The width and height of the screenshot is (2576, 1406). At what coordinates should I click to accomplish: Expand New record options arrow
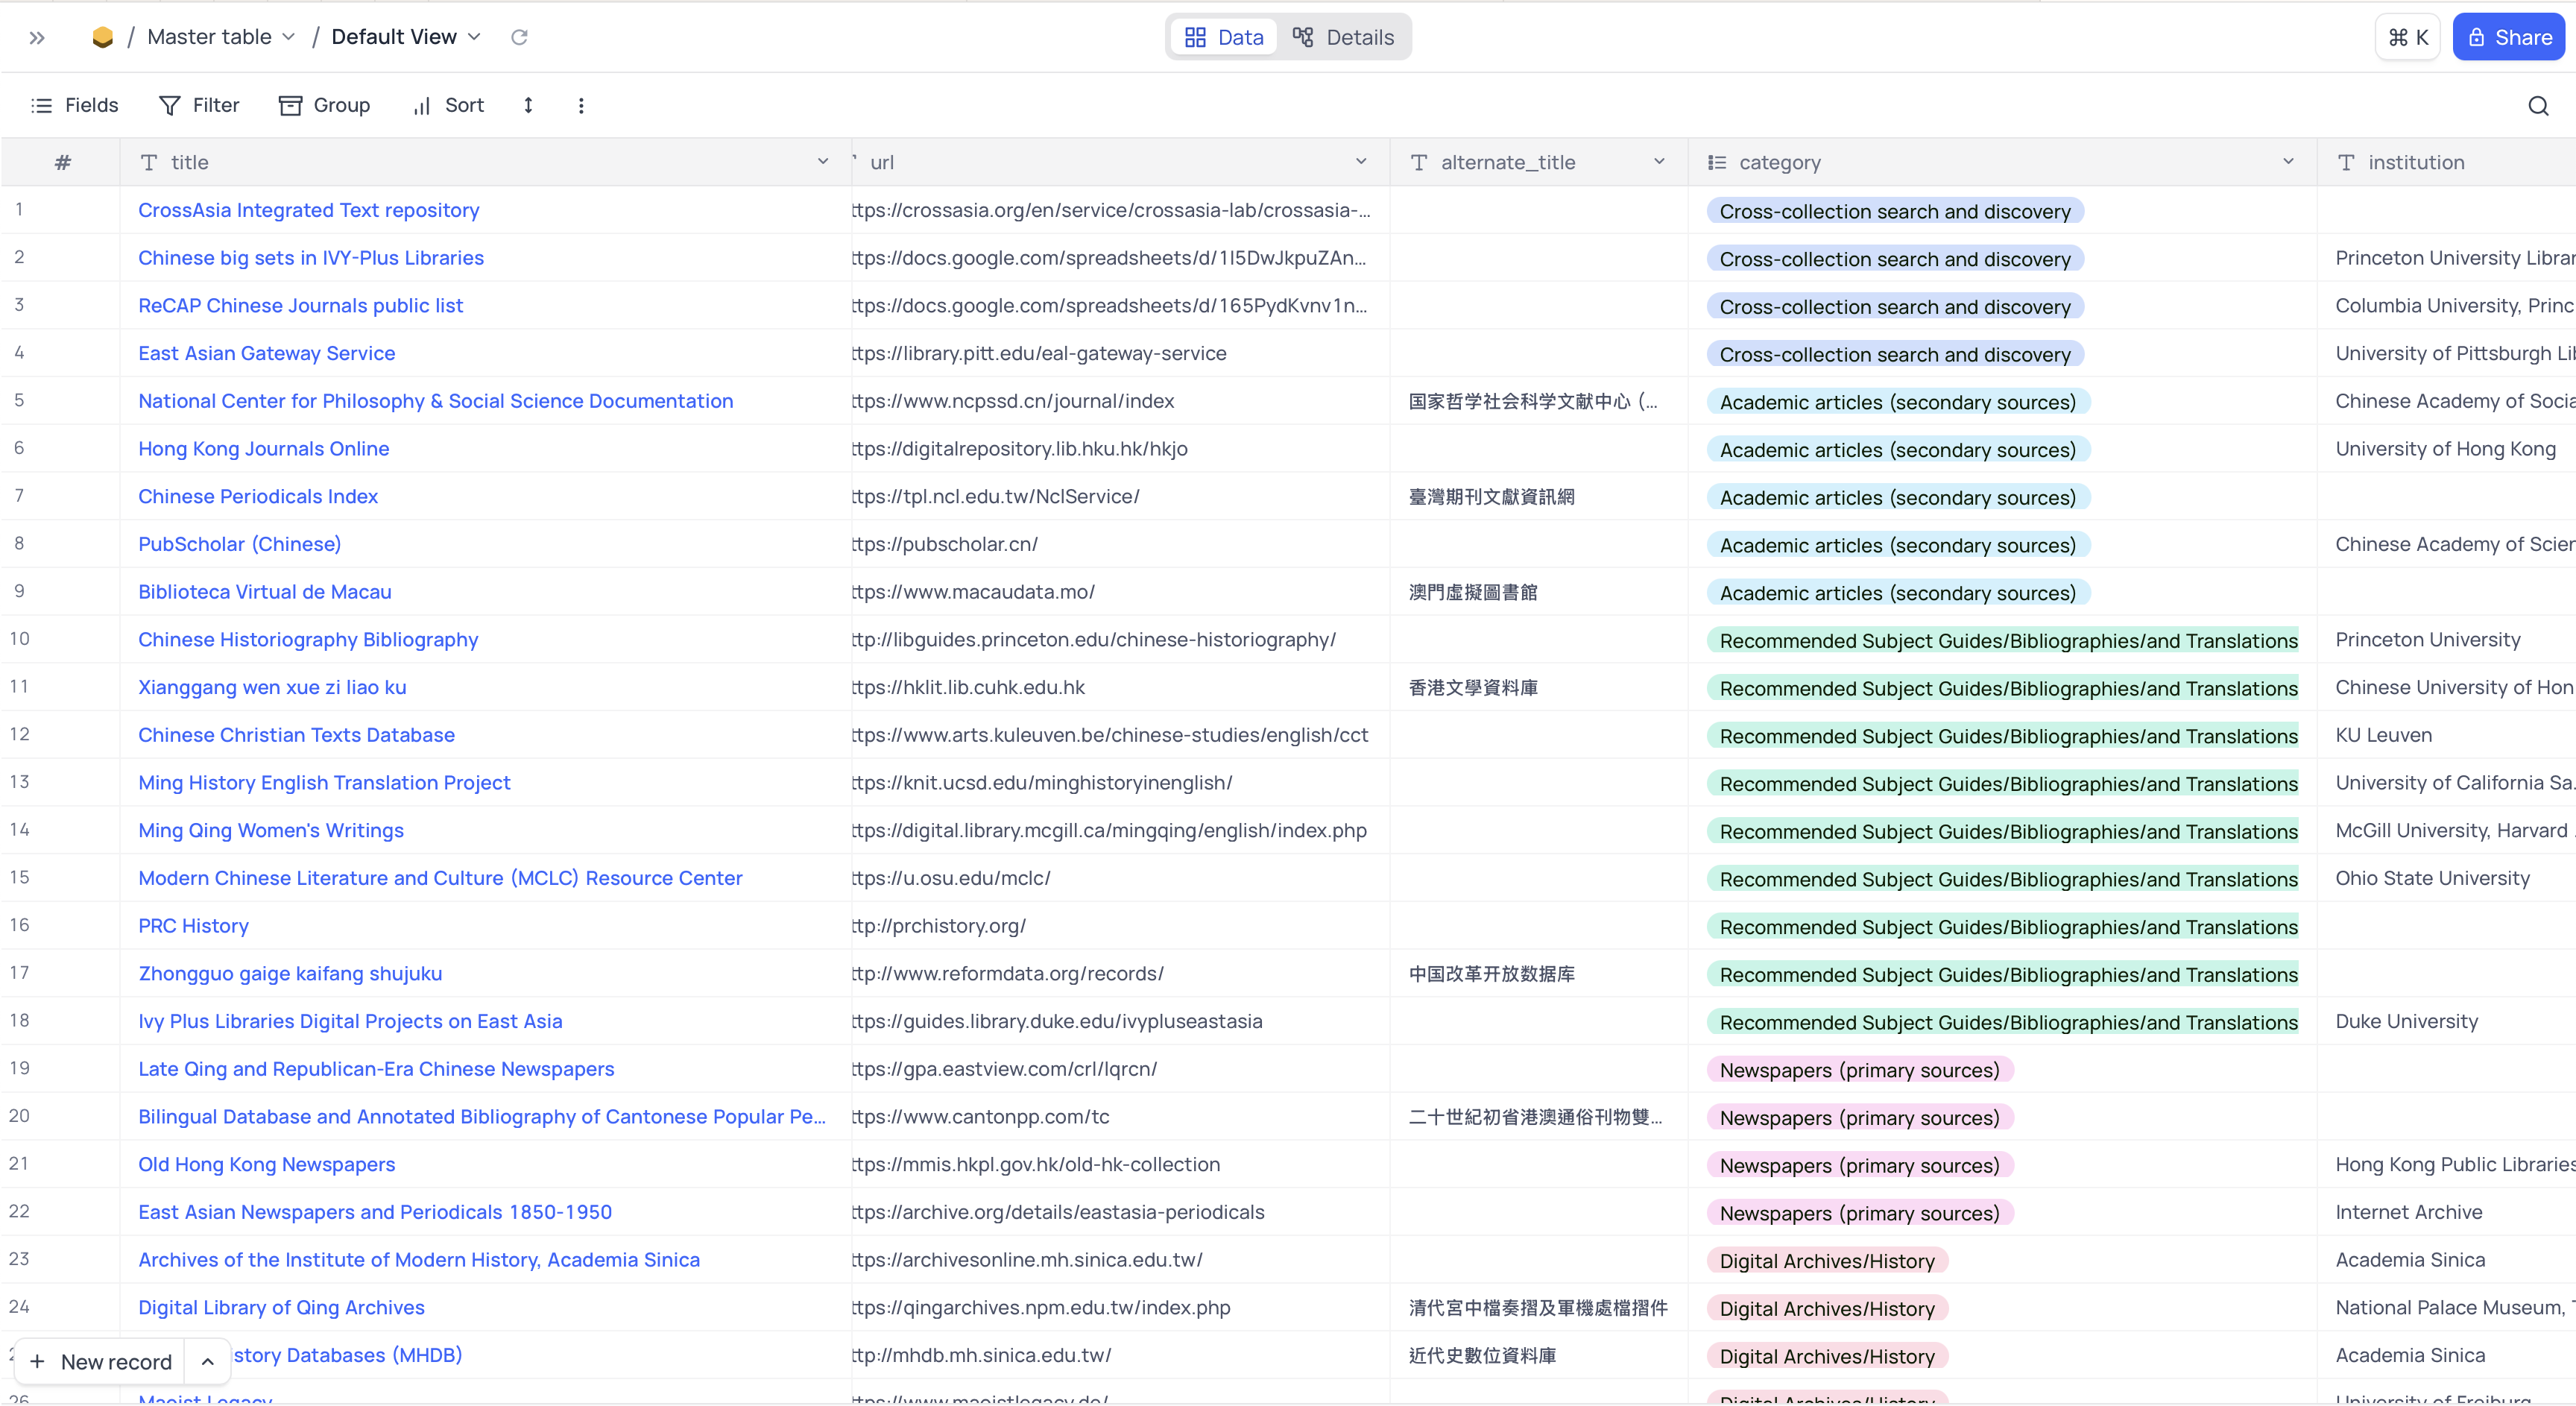click(x=207, y=1361)
